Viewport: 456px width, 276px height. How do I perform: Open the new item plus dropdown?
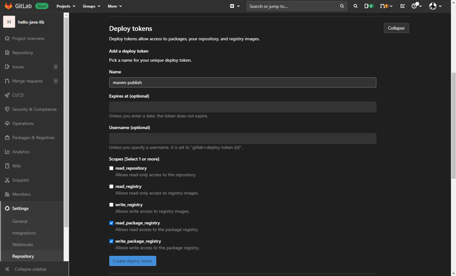234,6
